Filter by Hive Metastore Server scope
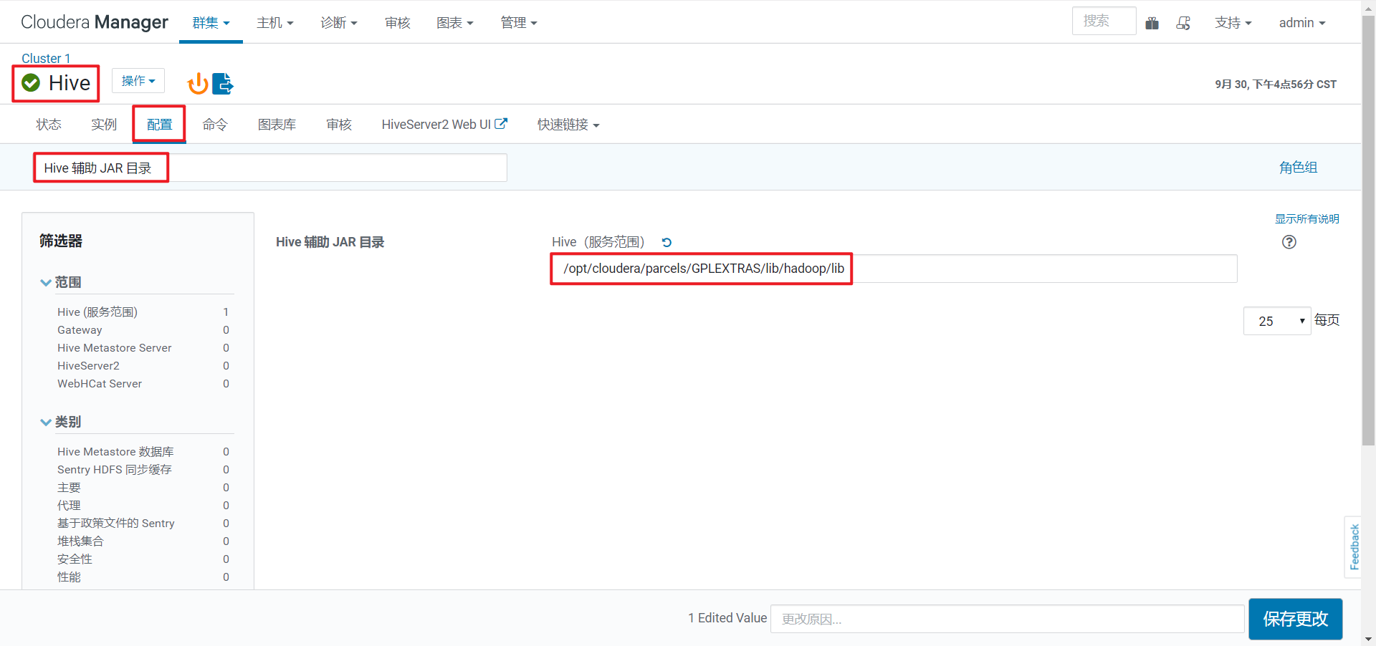The image size is (1376, 646). pyautogui.click(x=115, y=348)
